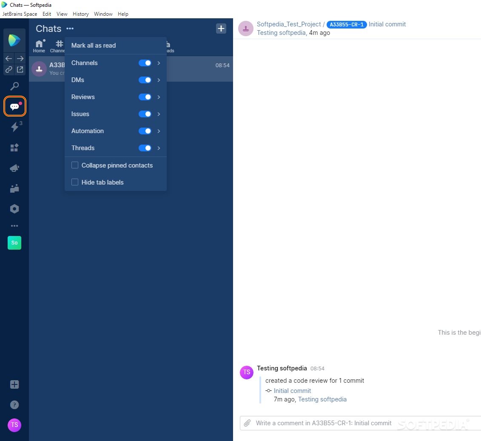Open the megaphone blog icon

14,168
